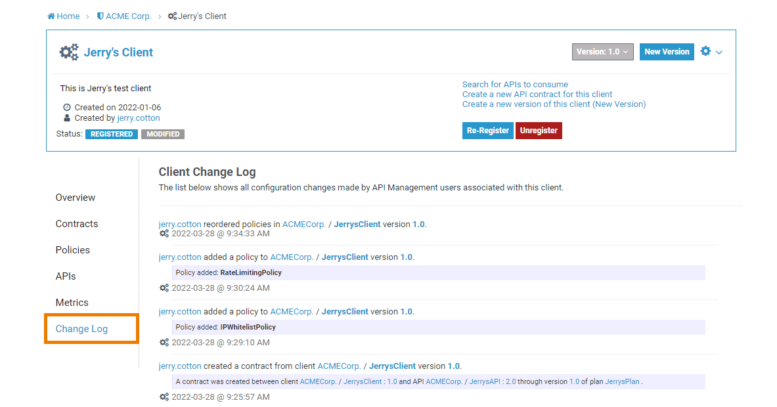This screenshot has width=777, height=407.
Task: Expand the Version: 1.0 dropdown
Action: click(603, 52)
